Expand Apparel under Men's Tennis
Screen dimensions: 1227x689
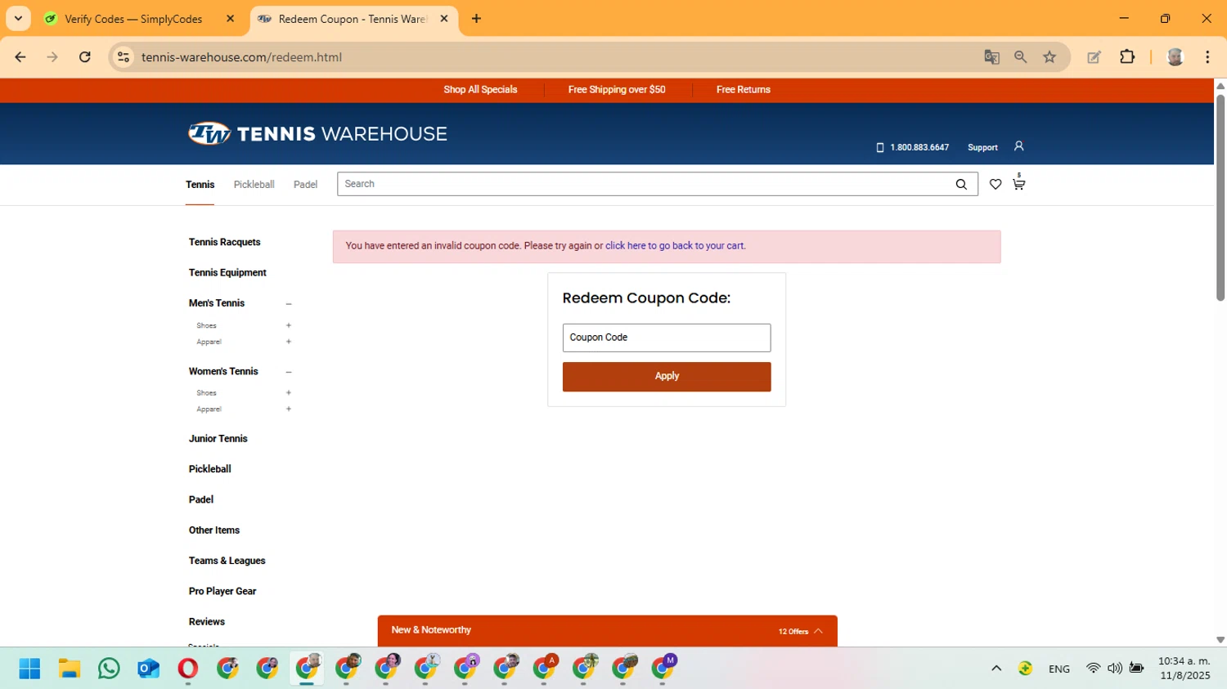[x=289, y=342]
